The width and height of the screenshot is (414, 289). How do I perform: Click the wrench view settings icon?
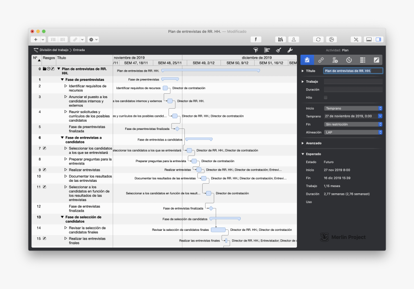(290, 50)
